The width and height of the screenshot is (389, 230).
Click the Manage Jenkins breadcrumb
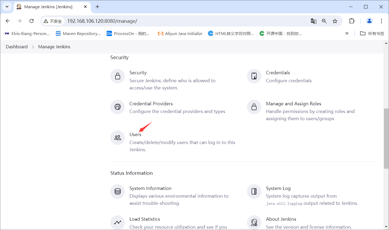[x=54, y=47]
